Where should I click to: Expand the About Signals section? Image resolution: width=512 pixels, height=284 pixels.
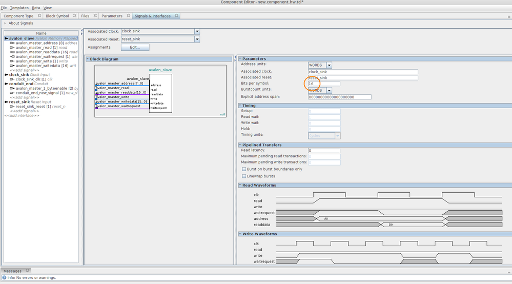[5, 24]
